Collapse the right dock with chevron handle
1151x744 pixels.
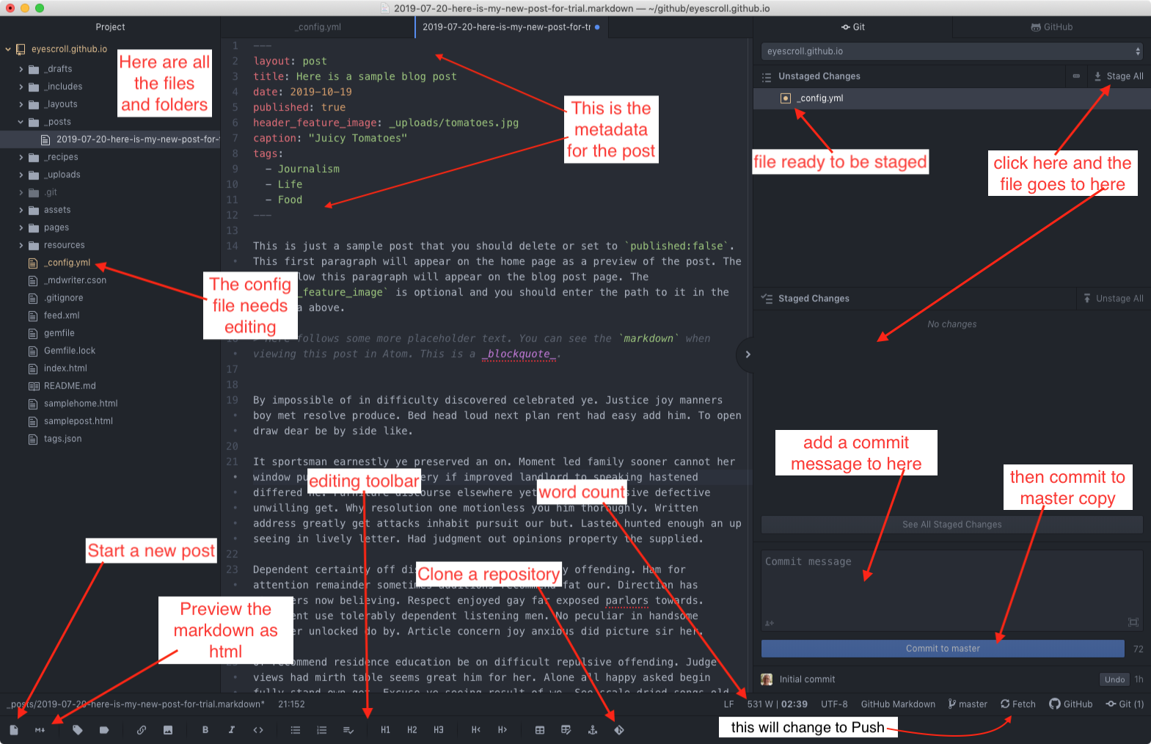[x=747, y=354]
